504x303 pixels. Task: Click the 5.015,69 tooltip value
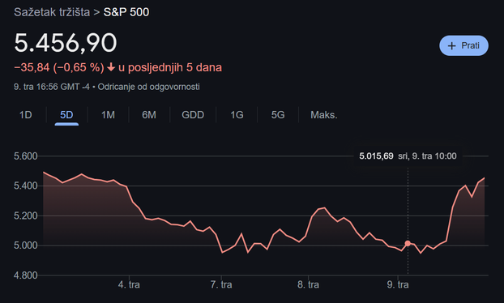tap(376, 156)
